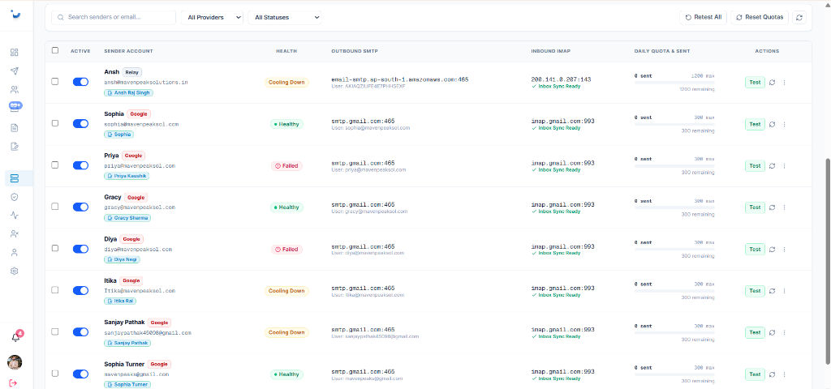Focus the Search senders or email field
Viewport: 831px width, 389px height.
(x=114, y=18)
